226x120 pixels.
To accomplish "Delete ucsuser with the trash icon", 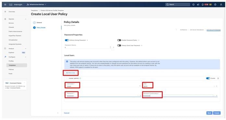I will pyautogui.click(x=218, y=78).
